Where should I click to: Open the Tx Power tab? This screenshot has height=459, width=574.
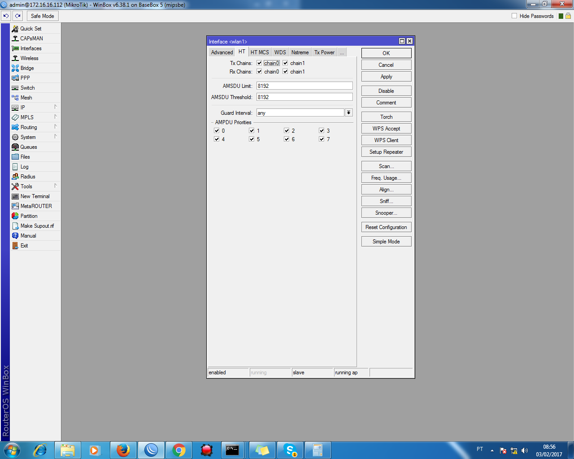[325, 52]
